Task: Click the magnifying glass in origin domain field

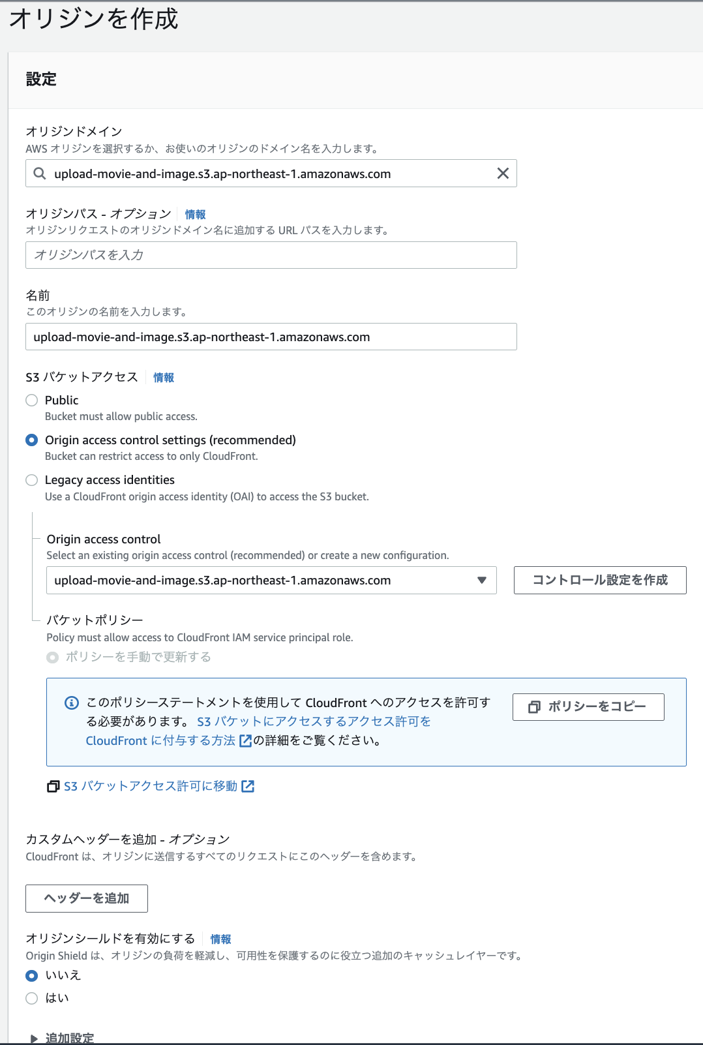Action: [x=39, y=174]
